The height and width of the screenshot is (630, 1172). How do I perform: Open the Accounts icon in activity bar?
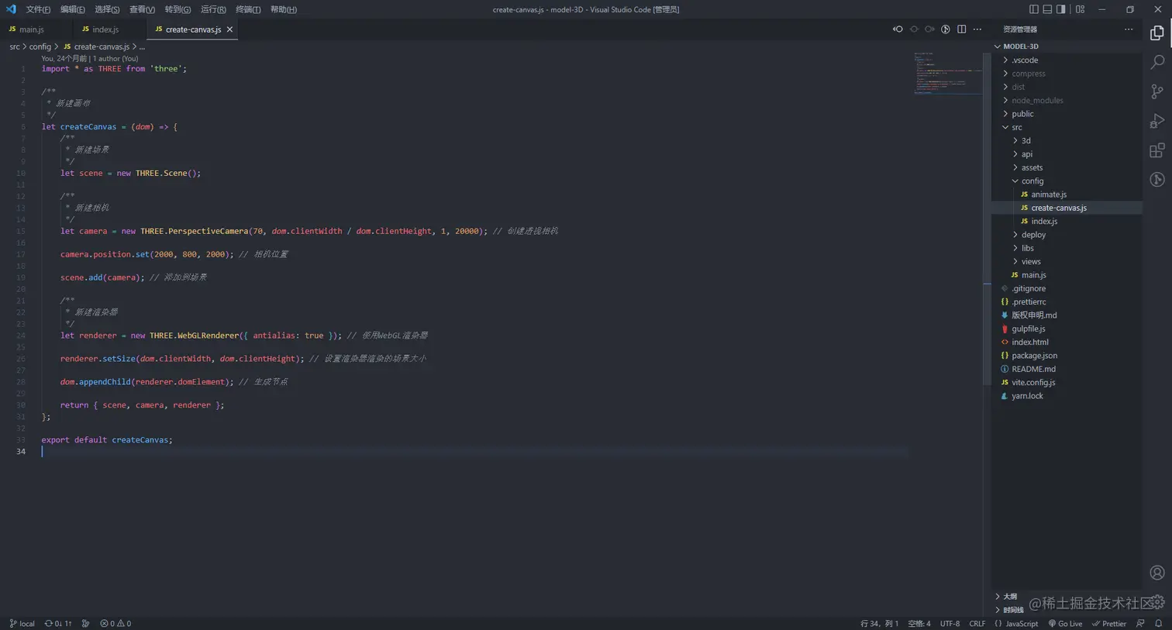coord(1157,573)
